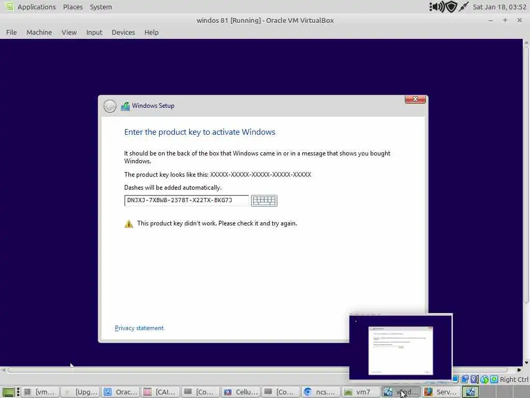The height and width of the screenshot is (398, 530).
Task: Open the Help menu
Action: click(x=152, y=33)
